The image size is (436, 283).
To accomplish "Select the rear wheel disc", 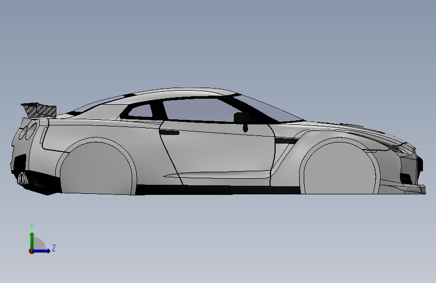I will click(96, 169).
